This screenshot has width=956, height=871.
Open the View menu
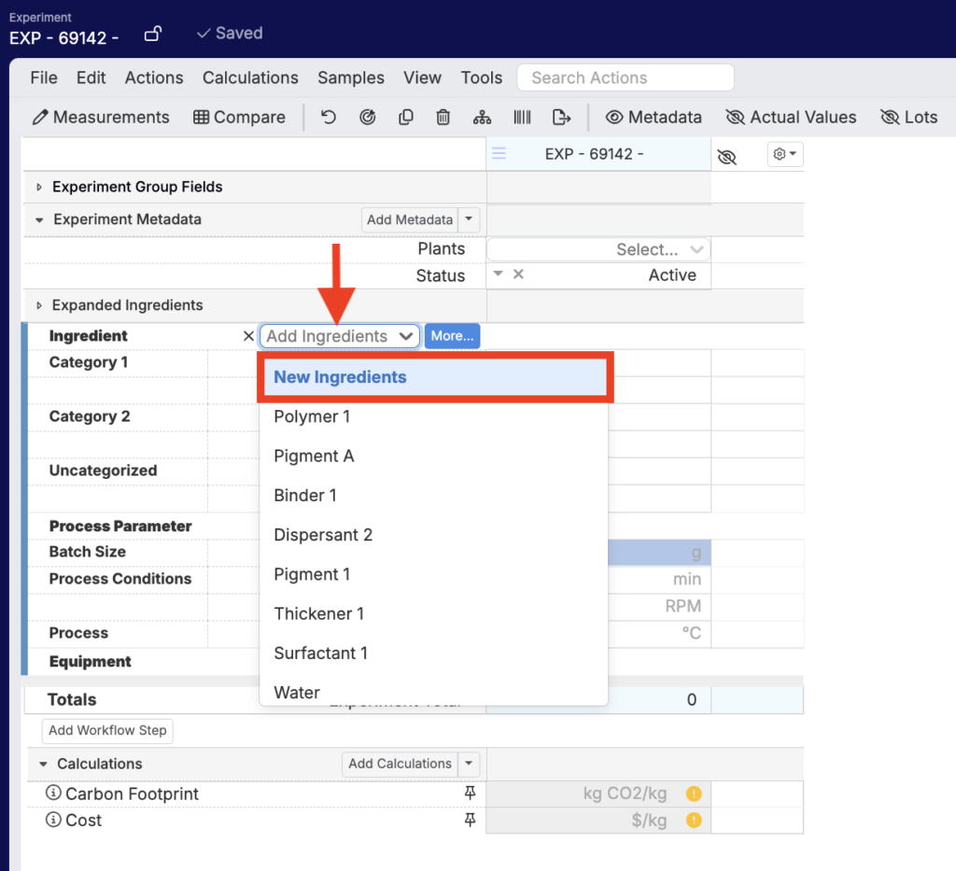tap(422, 78)
